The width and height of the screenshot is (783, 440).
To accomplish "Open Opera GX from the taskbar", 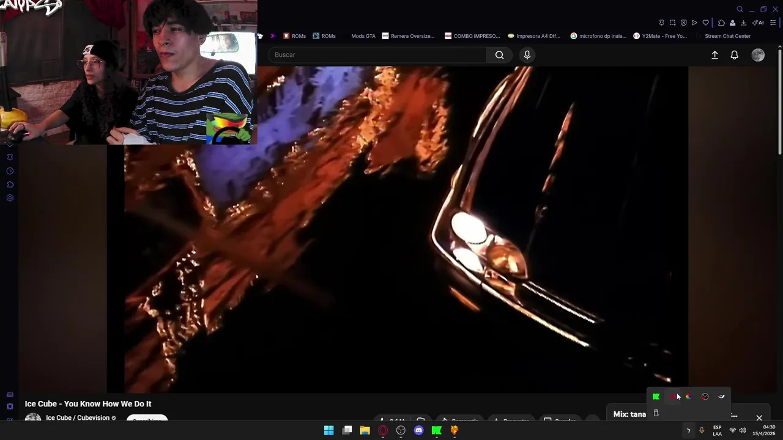I will 383,430.
